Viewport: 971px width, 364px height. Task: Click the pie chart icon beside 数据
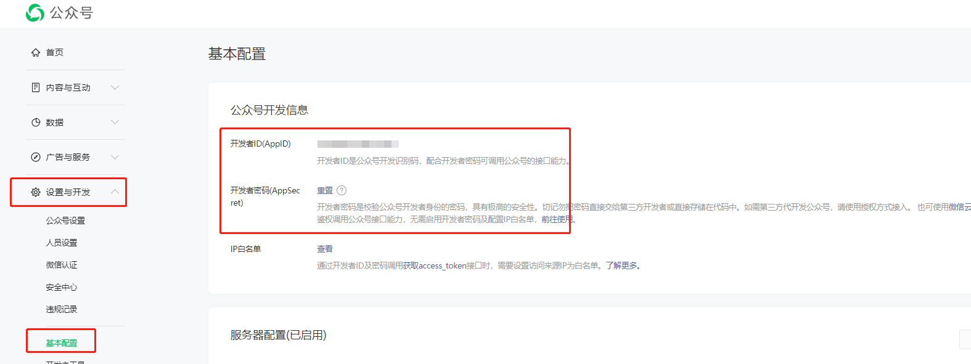pos(36,123)
